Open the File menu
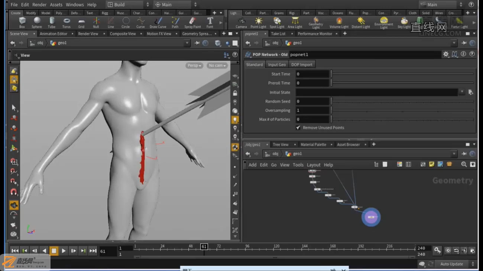 14,4
